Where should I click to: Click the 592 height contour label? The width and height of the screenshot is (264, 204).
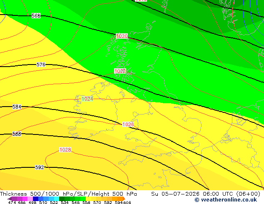click(40, 167)
